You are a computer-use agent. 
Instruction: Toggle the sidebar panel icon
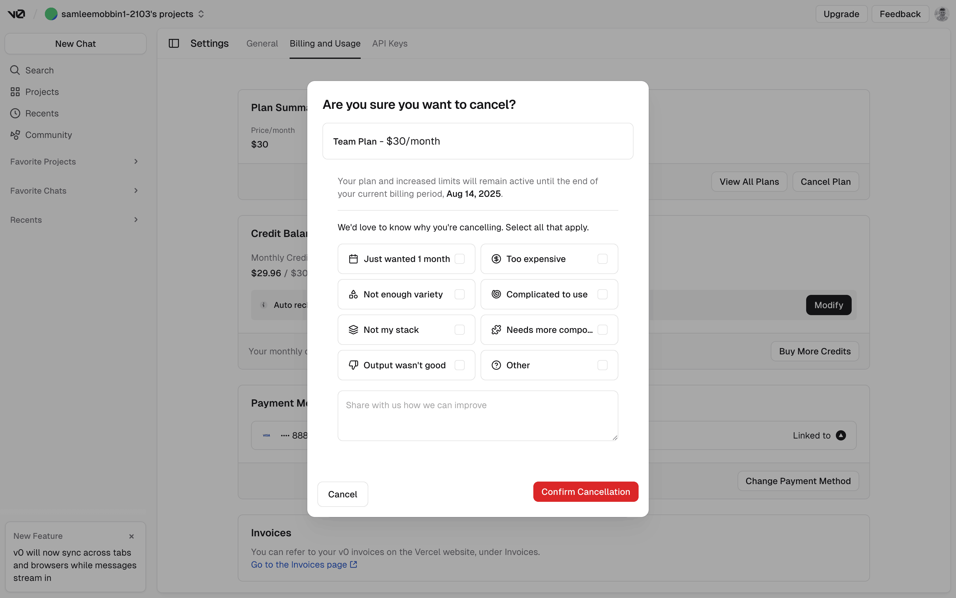pos(174,44)
